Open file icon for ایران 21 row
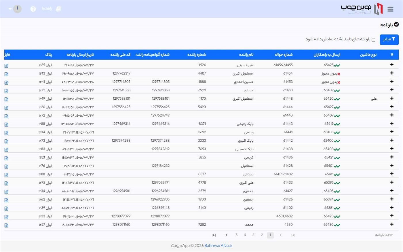 coord(6,158)
